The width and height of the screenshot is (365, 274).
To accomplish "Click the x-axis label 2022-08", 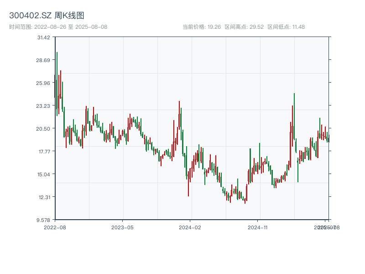I will (55, 227).
